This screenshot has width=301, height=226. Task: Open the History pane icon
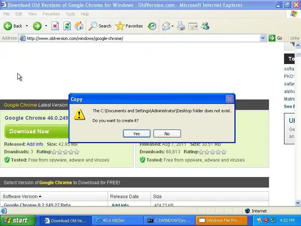click(152, 26)
